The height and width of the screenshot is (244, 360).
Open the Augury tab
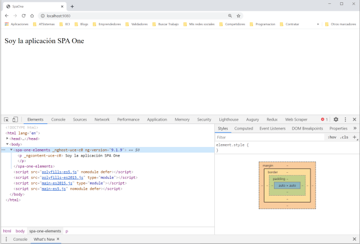253,119
